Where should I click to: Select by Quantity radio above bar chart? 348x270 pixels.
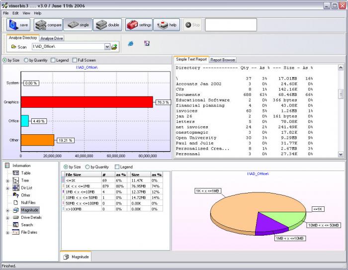point(35,60)
